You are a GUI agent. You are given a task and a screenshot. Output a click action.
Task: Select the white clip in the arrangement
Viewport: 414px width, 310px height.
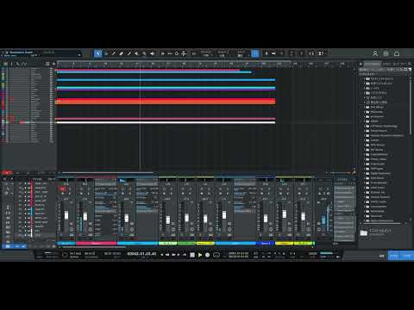coord(166,122)
